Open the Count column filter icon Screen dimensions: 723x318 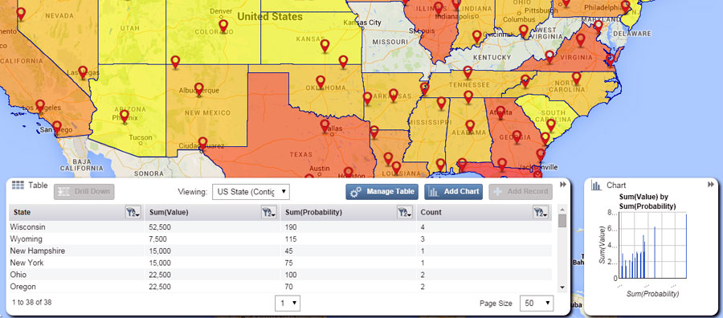(541, 213)
